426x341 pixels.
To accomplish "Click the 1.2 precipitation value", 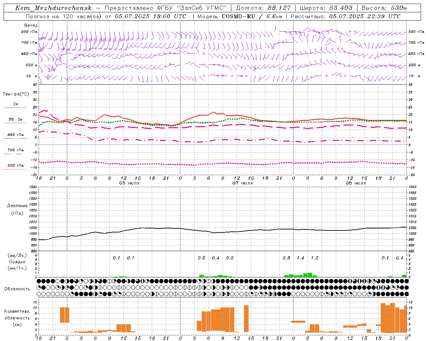I will pyautogui.click(x=315, y=258).
